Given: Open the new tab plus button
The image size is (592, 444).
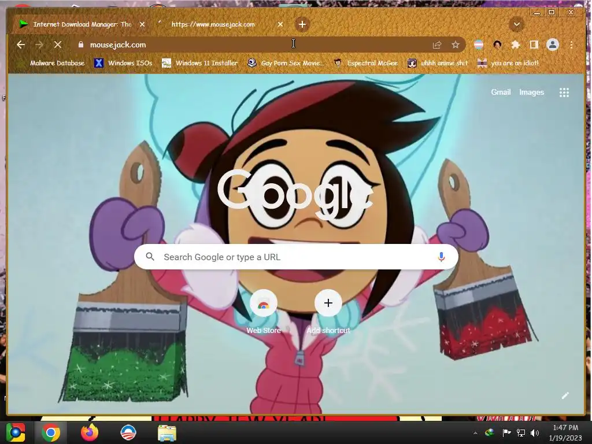Looking at the screenshot, I should [x=302, y=24].
